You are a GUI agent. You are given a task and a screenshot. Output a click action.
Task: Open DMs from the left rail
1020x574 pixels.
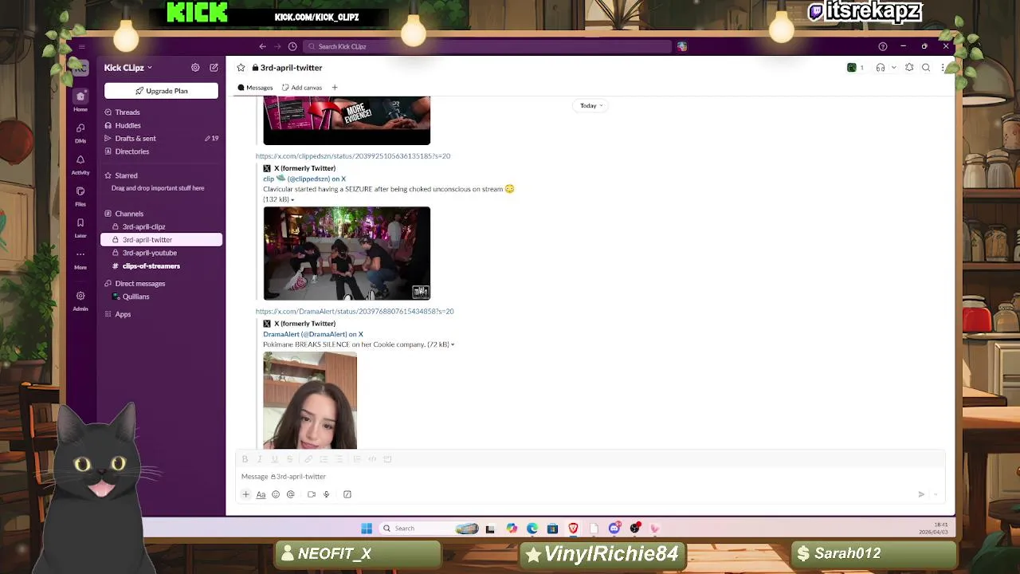(x=80, y=132)
